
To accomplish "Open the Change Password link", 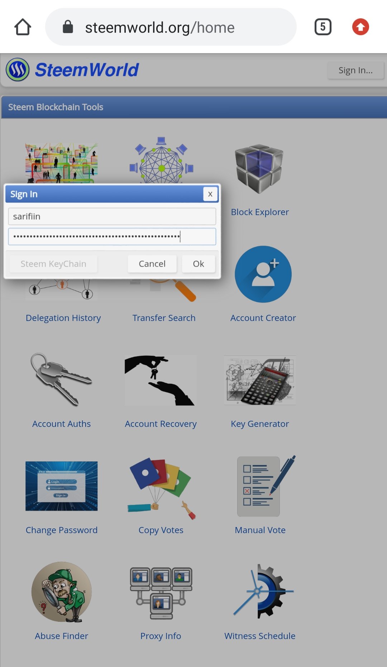I will coord(61,530).
